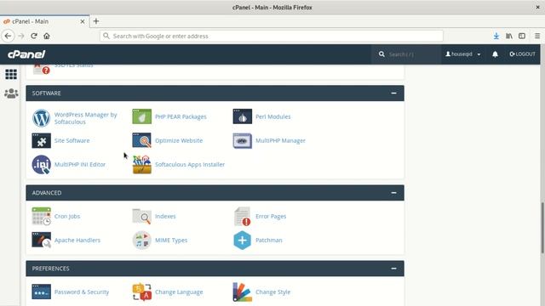Click the Change Language icon

(x=142, y=292)
